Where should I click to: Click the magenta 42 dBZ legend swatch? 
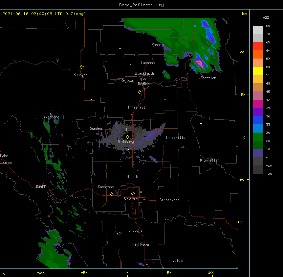(258, 104)
